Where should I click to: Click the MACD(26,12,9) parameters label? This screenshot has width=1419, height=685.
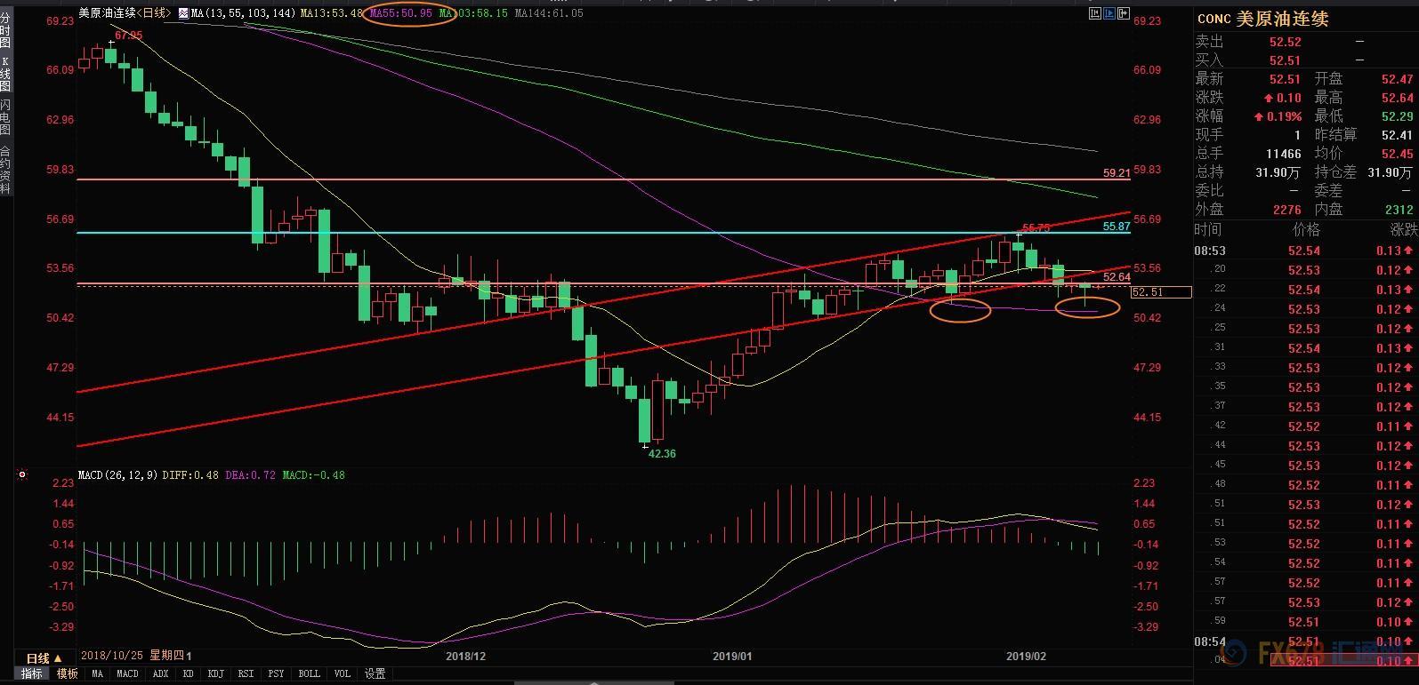pyautogui.click(x=117, y=475)
